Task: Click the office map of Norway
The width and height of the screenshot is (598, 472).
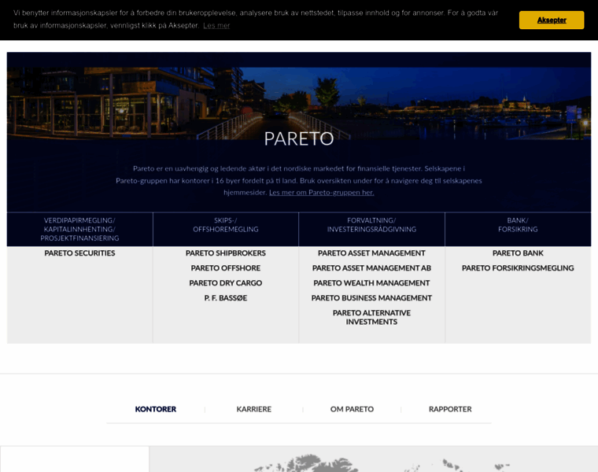Action: pos(374,459)
